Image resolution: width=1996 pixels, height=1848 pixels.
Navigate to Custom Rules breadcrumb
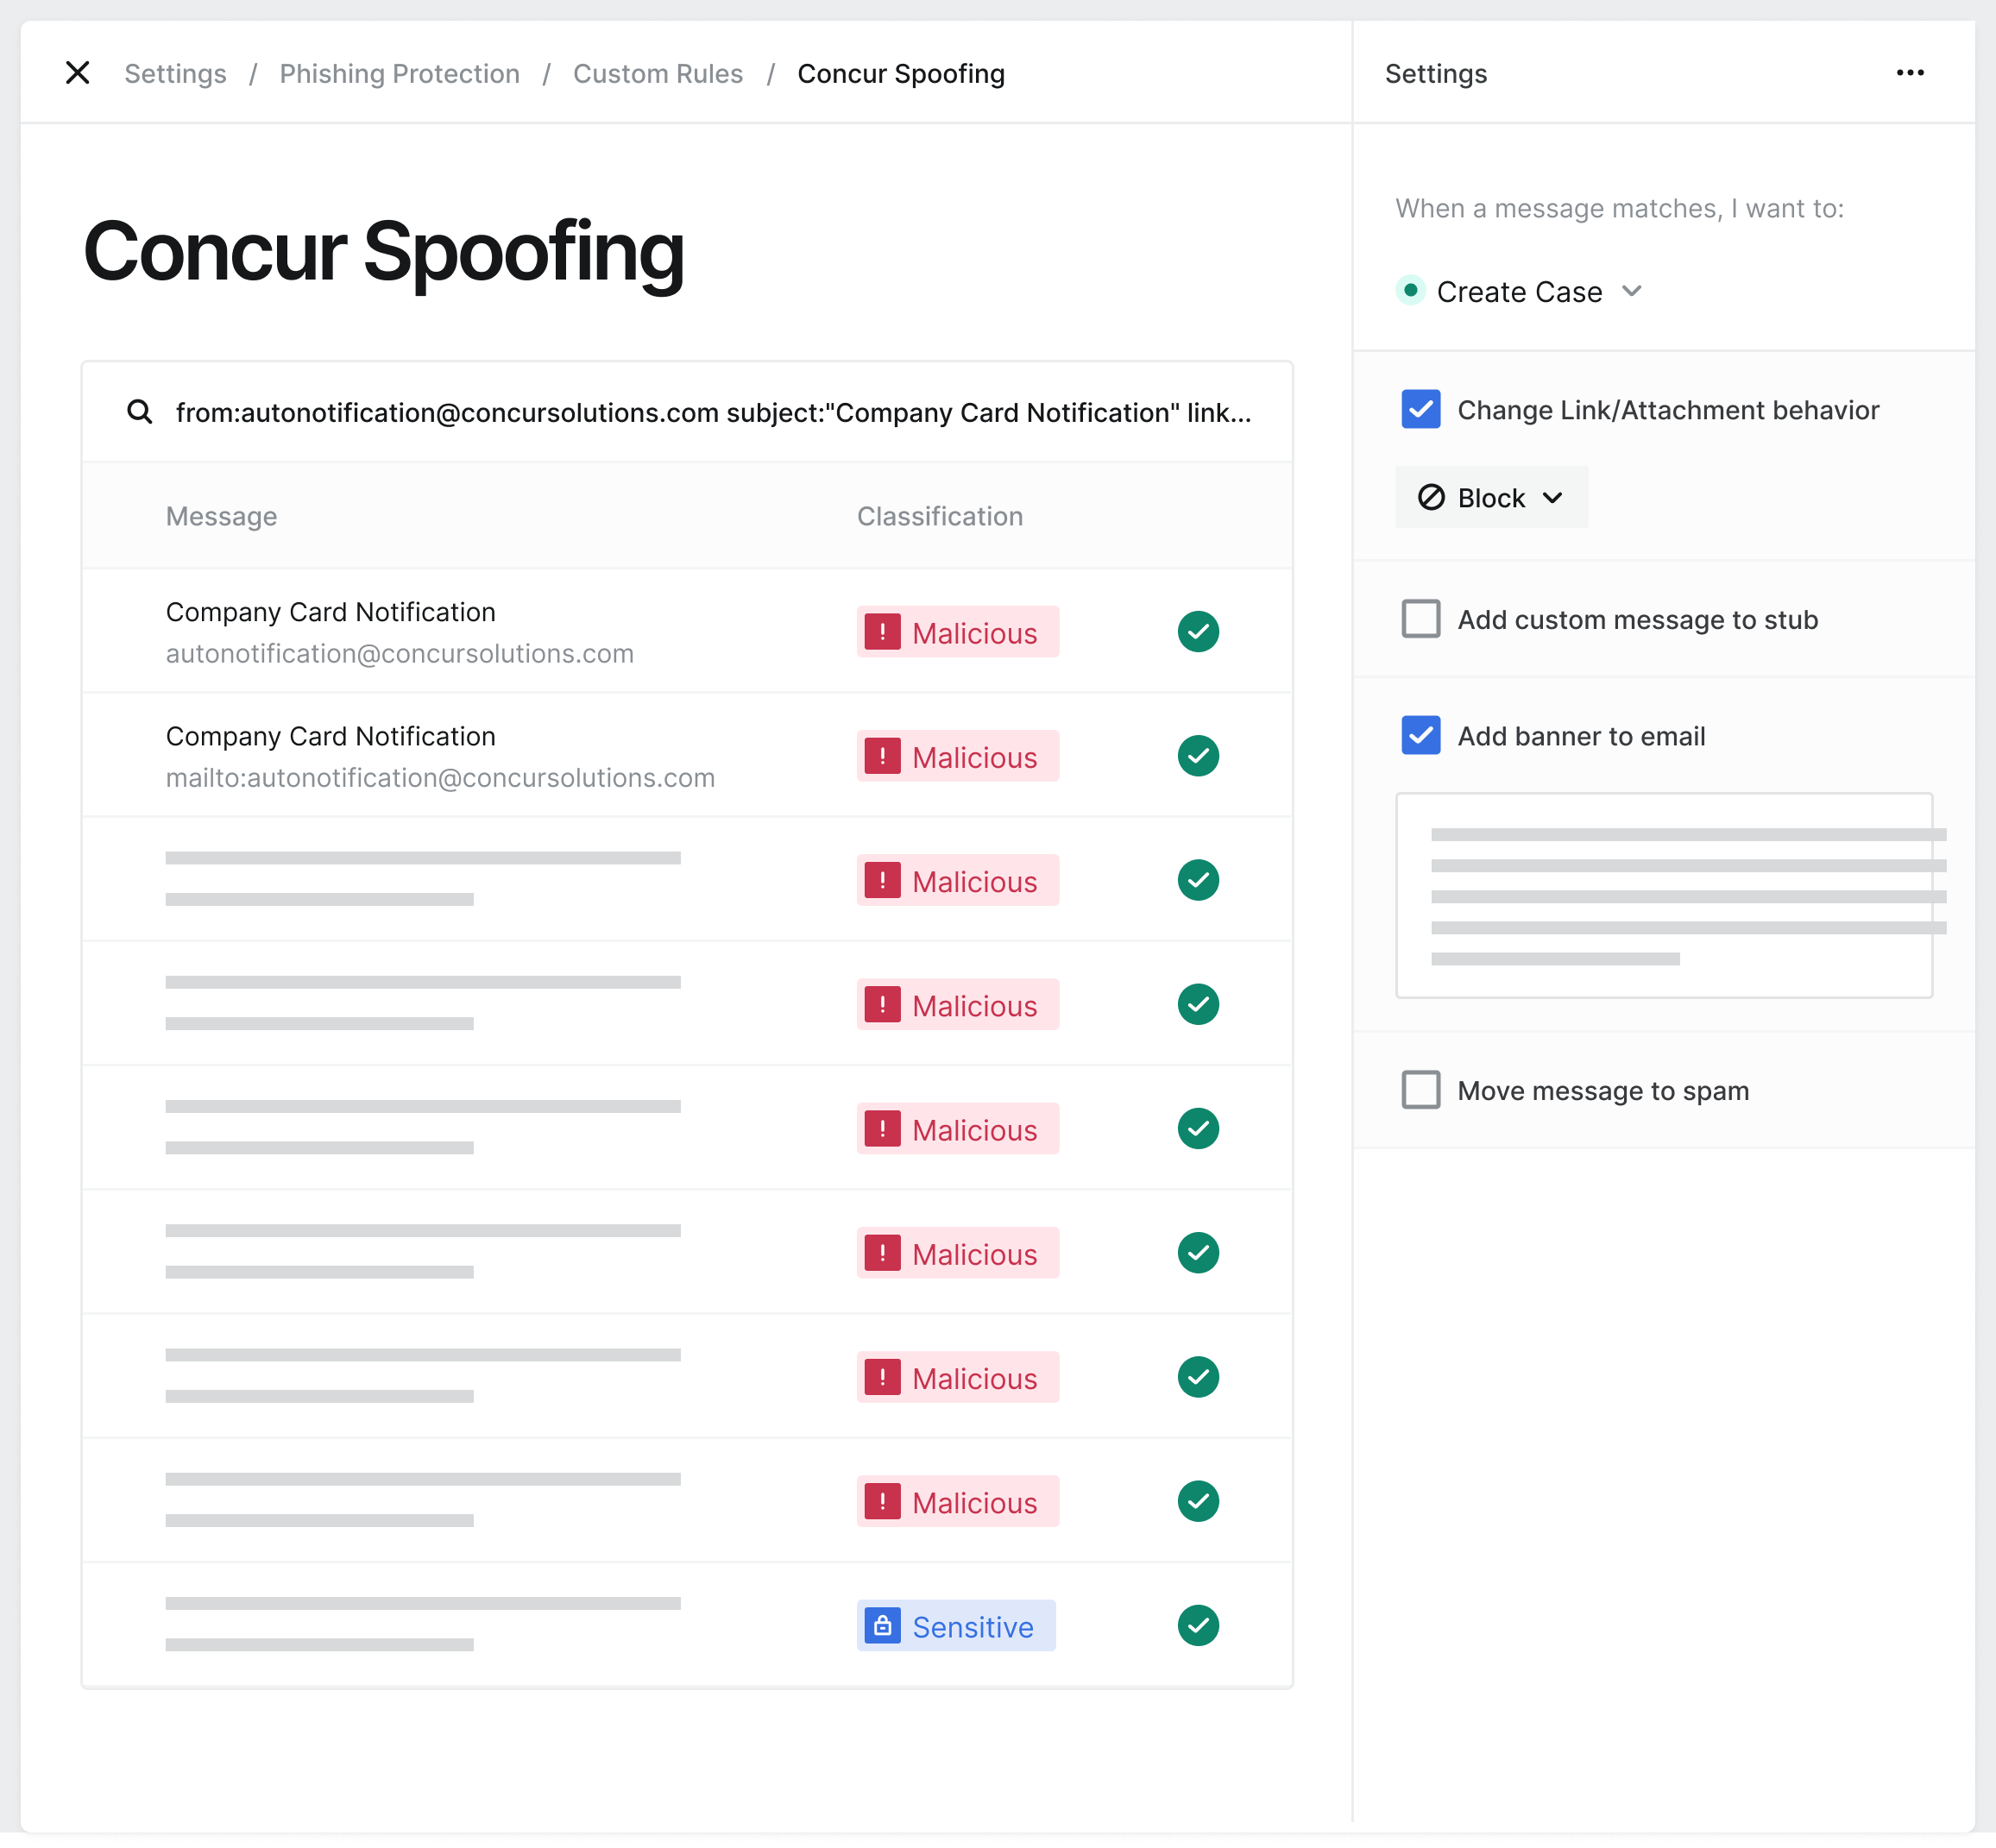pyautogui.click(x=658, y=74)
